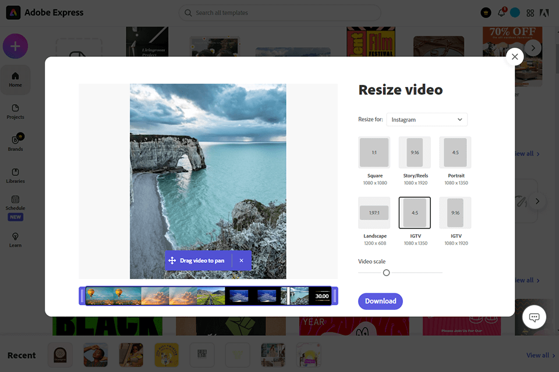Image resolution: width=559 pixels, height=372 pixels.
Task: Dismiss the Drag video to pan tooltip
Action: coord(242,261)
